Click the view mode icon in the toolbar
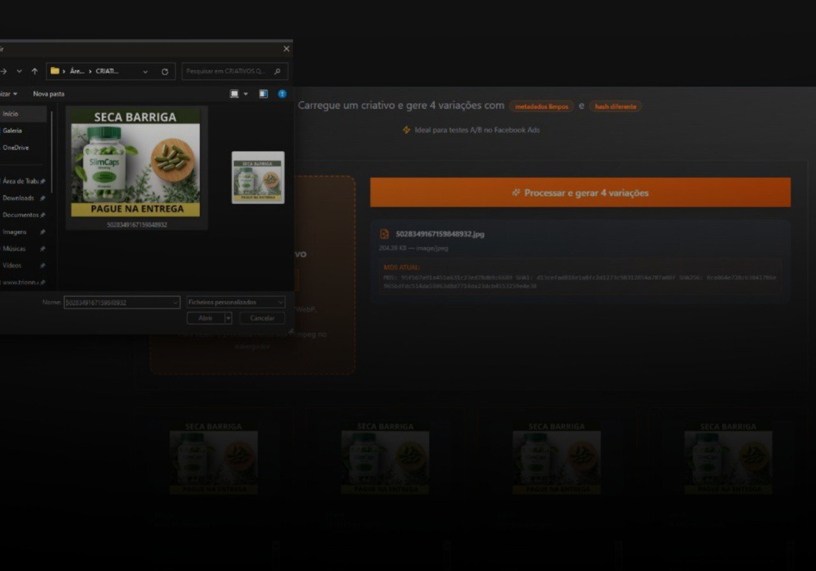Screen dimensions: 816x571 pyautogui.click(x=234, y=94)
